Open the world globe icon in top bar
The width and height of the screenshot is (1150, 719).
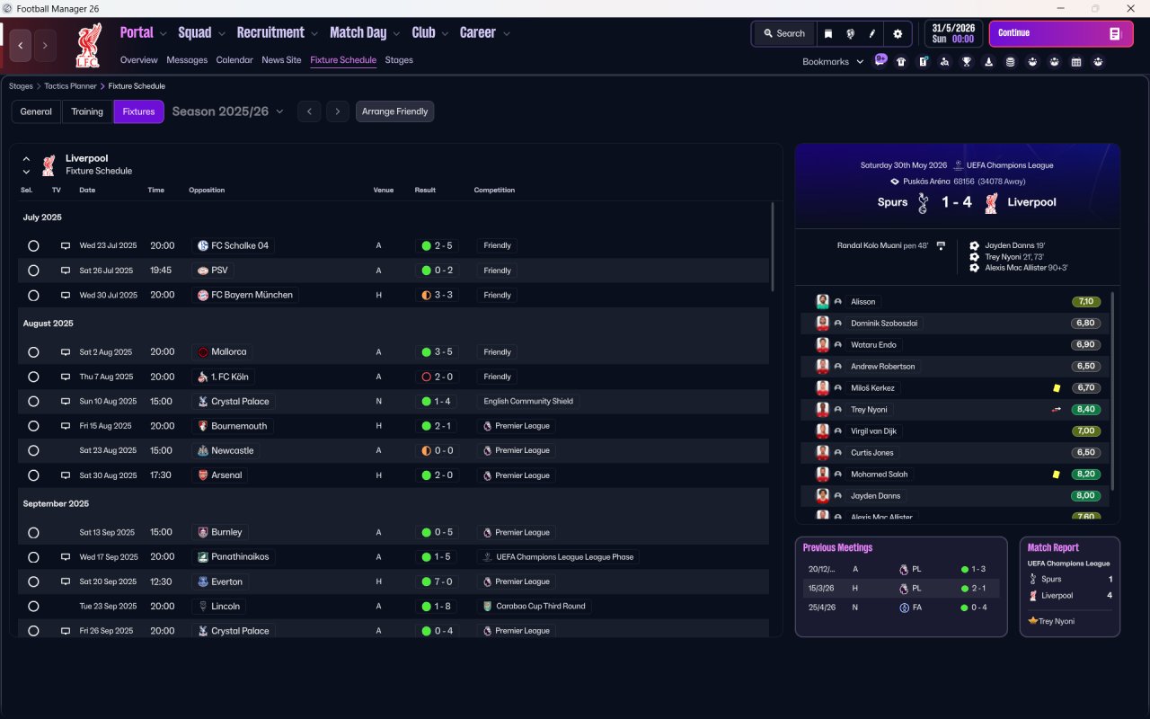850,34
